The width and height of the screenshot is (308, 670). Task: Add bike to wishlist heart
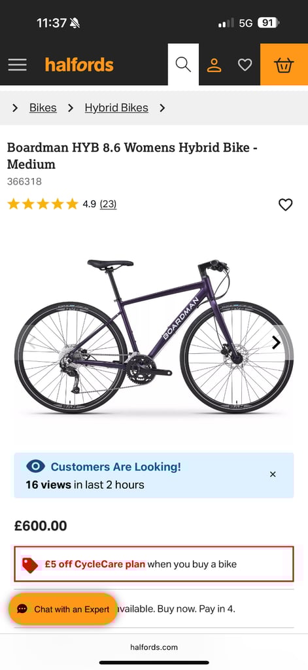pos(285,205)
